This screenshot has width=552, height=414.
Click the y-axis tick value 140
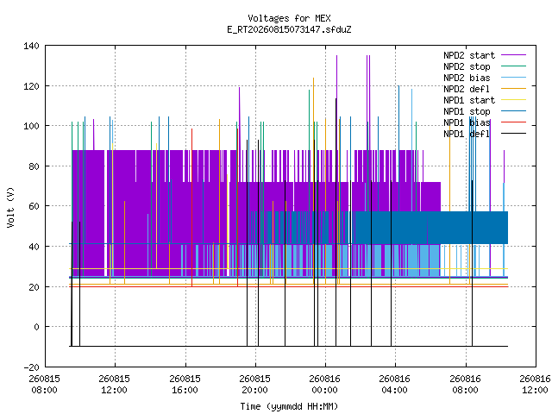pyautogui.click(x=31, y=46)
